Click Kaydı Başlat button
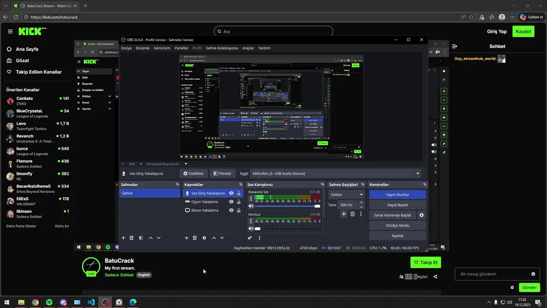This screenshot has height=308, width=547. (x=397, y=205)
